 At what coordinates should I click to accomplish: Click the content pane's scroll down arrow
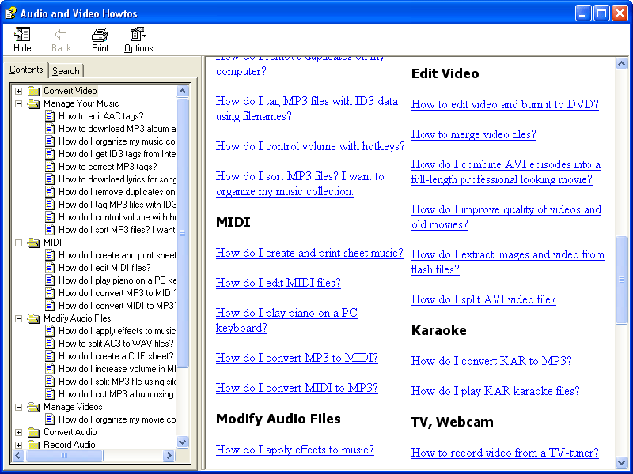pos(621,462)
